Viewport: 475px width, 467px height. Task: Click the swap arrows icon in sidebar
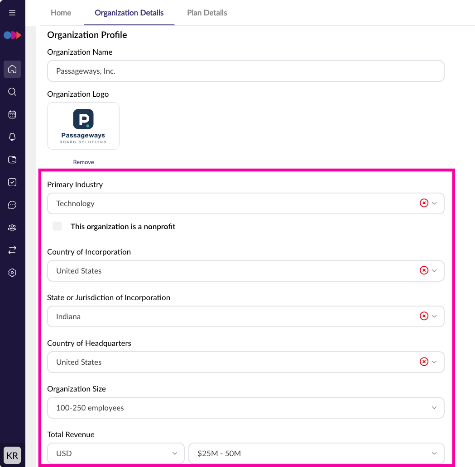pyautogui.click(x=12, y=250)
